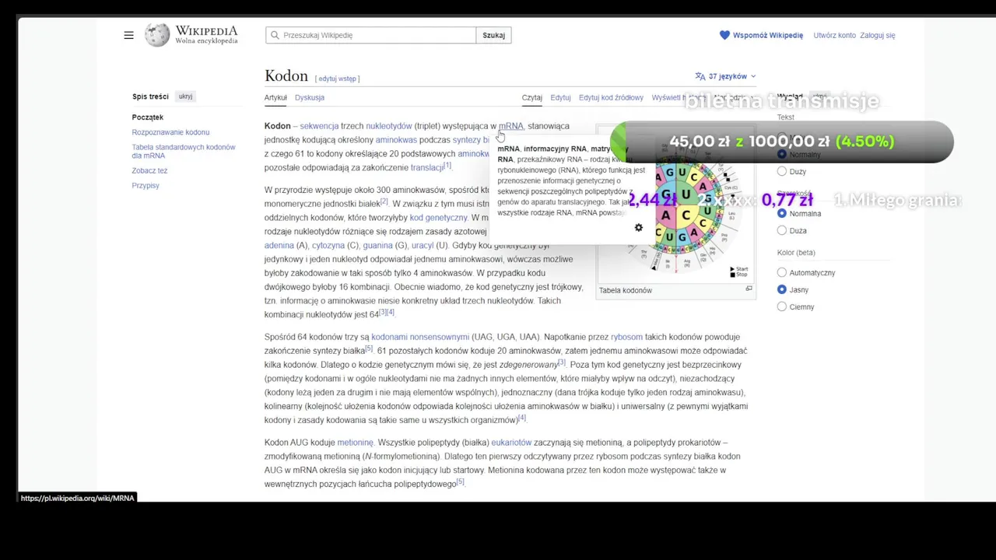The height and width of the screenshot is (560, 996).
Task: Jump to Przypisy section
Action: (146, 185)
